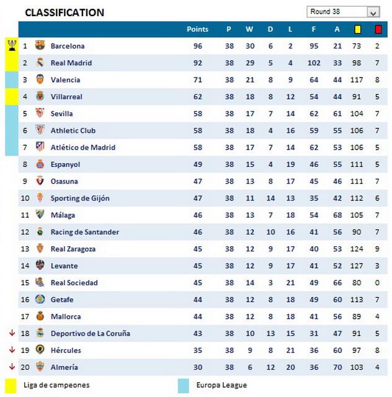This screenshot has width=392, height=397.
Task: Click the yellow Liga de campeones swatch
Action: (x=11, y=385)
